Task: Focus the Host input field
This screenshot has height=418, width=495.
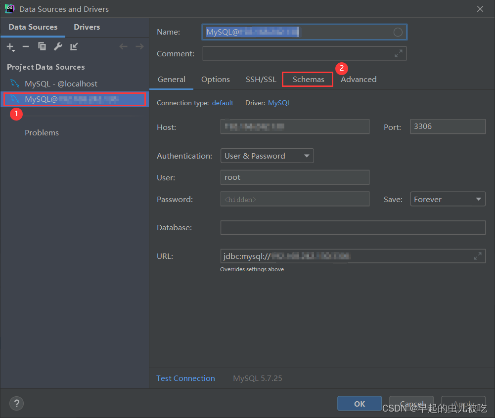Action: pyautogui.click(x=295, y=126)
